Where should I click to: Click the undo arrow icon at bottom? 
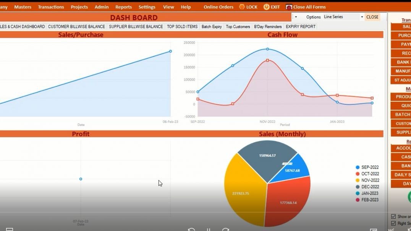tap(192, 229)
